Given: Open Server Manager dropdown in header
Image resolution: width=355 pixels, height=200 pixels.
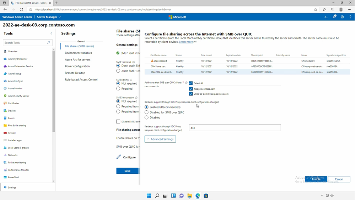Looking at the screenshot, I should point(49,17).
